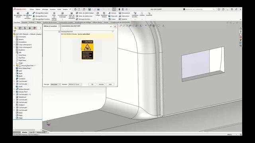The width and height of the screenshot is (255, 143).
Task: Expand more manager tabs chevron
Action: (41, 28)
